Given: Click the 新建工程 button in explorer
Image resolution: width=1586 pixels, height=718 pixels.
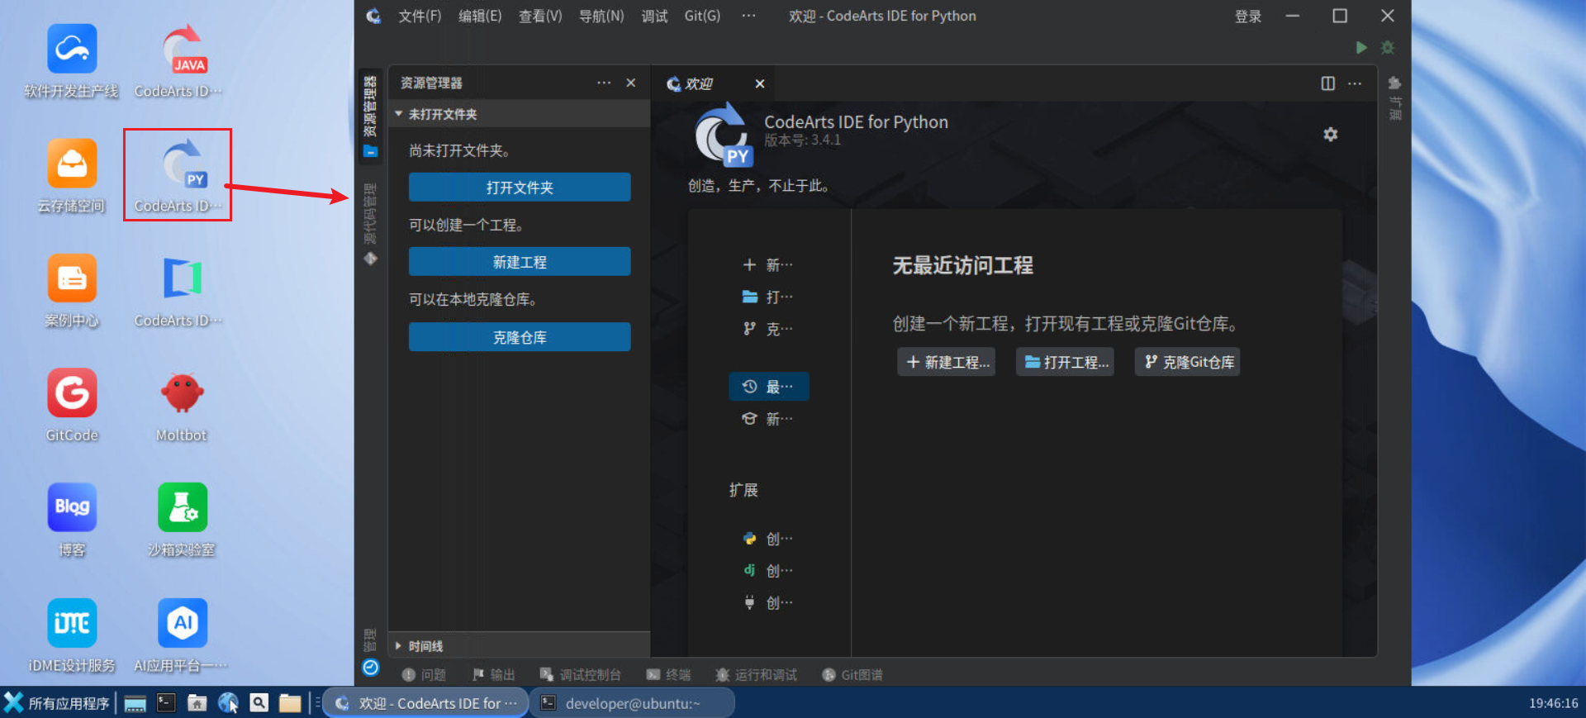Looking at the screenshot, I should tap(520, 262).
